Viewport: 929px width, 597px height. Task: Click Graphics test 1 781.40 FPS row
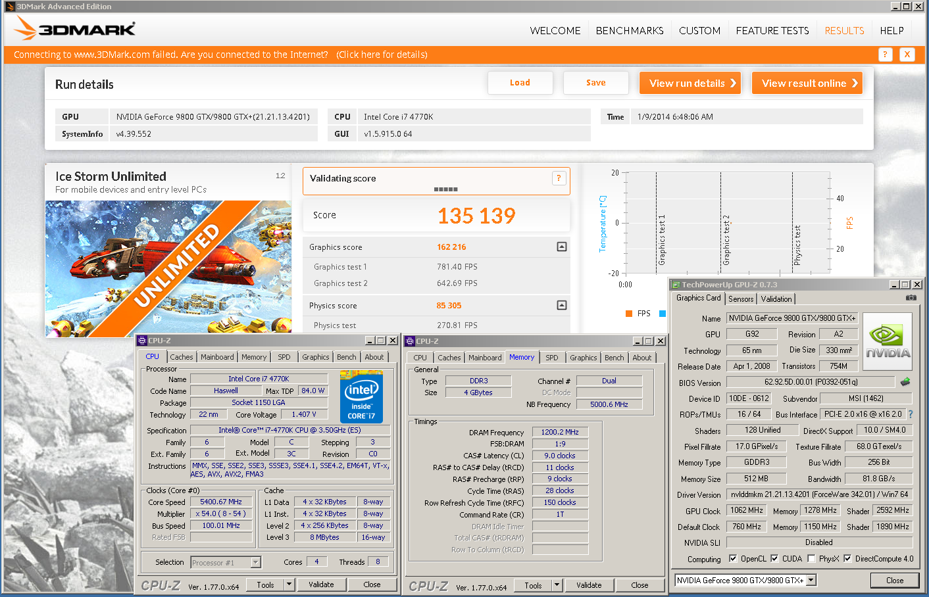point(436,266)
